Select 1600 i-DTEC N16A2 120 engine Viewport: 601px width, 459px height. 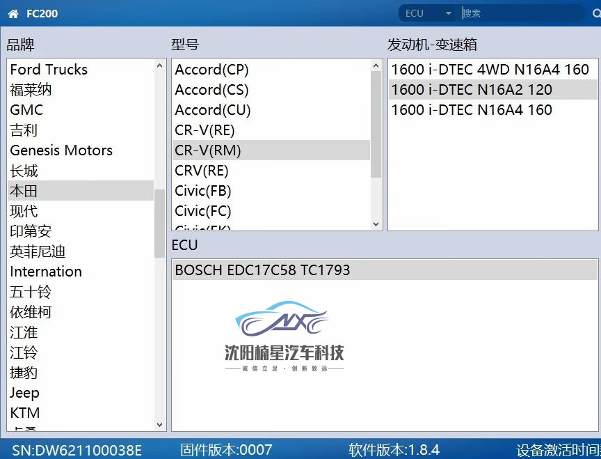click(x=472, y=90)
